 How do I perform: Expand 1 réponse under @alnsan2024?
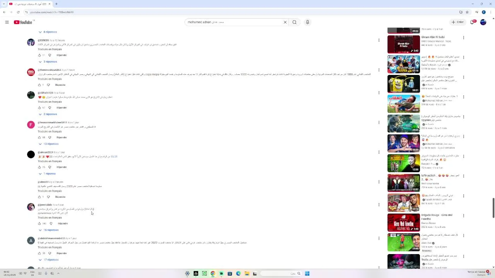(47, 174)
